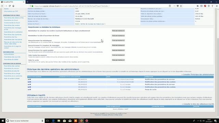Open Paramètres de sécurité sidebar link
Screen dimensions: 219x123
(x=12, y=71)
